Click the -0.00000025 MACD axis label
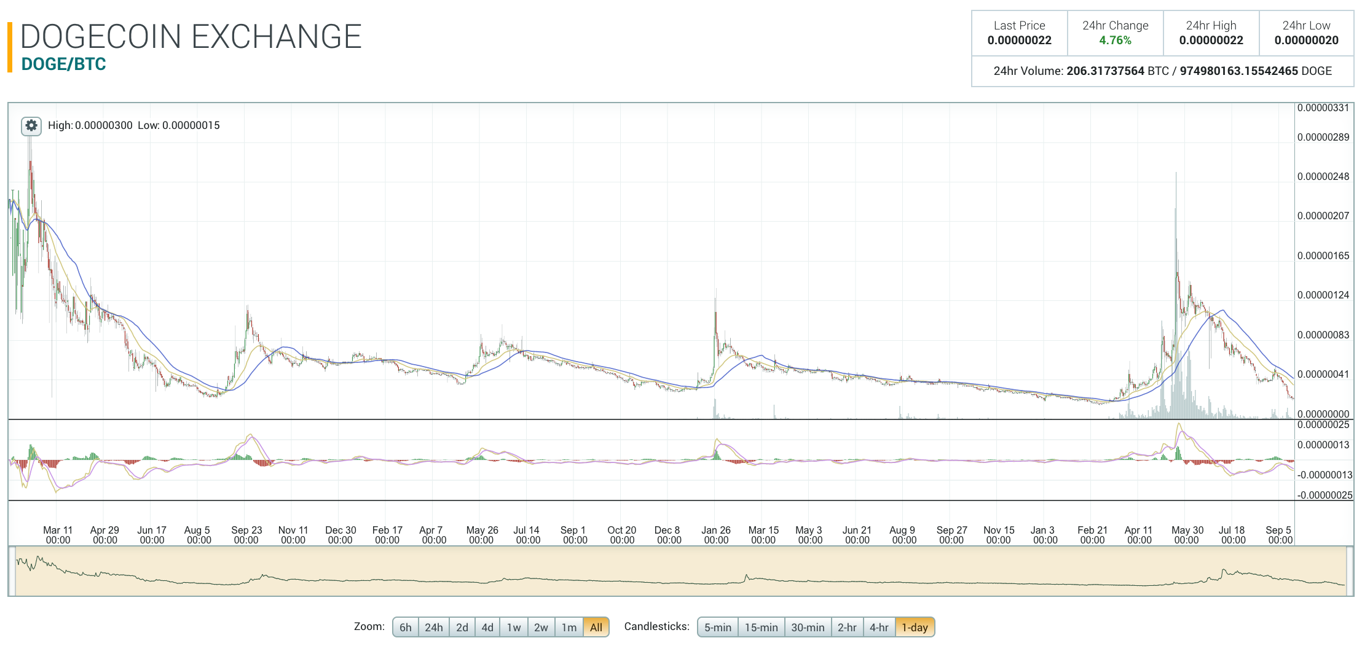1362x646 pixels. point(1325,495)
